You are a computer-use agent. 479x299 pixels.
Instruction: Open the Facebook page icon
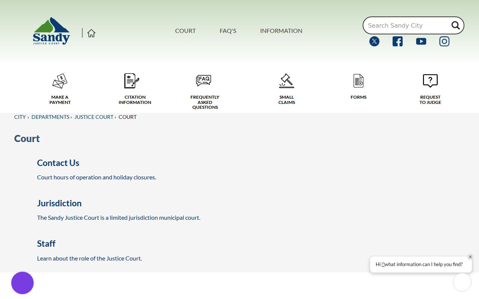coord(397,41)
